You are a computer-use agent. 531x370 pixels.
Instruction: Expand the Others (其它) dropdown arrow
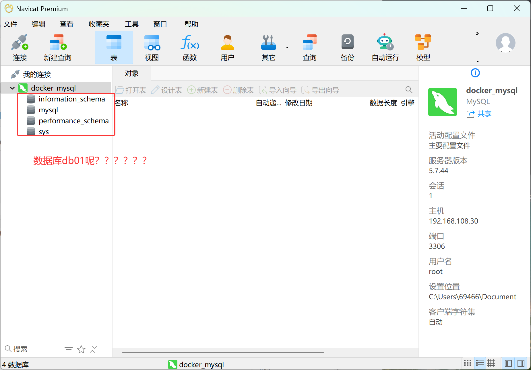coord(287,48)
